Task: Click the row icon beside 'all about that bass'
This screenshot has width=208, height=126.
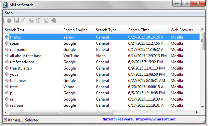Action: pos(7,55)
